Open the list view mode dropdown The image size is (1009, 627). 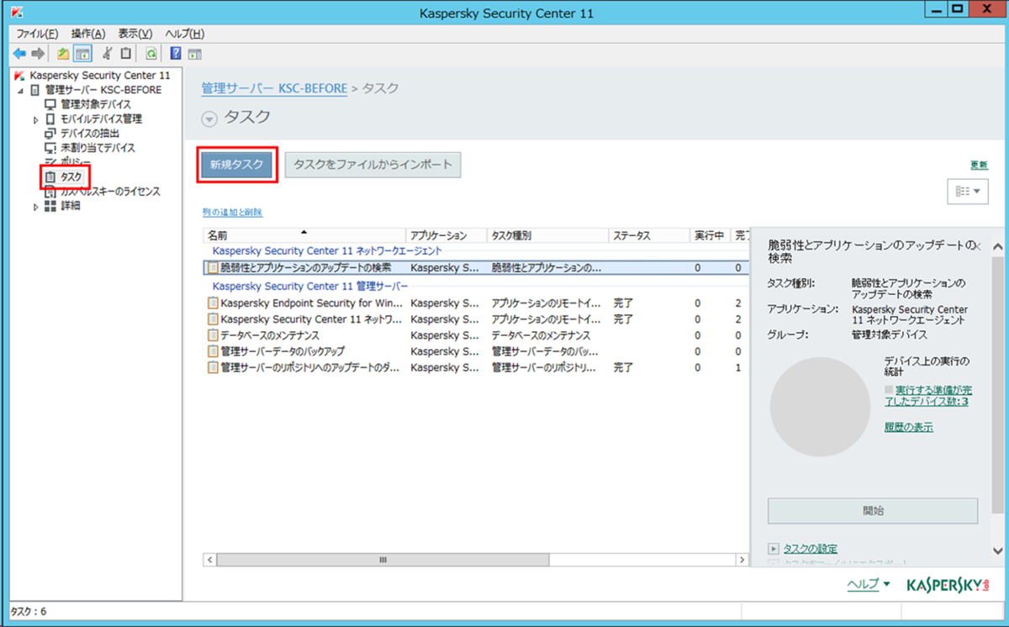coord(968,192)
